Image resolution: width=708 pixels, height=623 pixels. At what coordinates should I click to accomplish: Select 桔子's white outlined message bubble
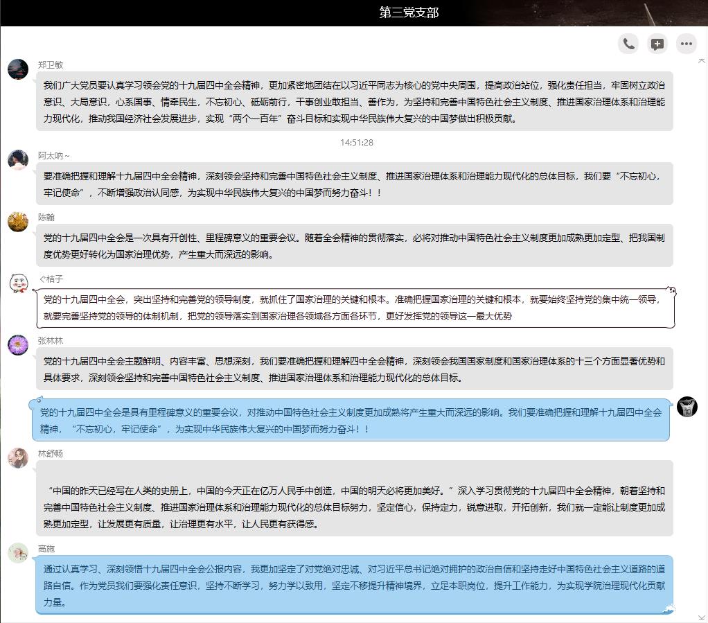tap(355, 308)
